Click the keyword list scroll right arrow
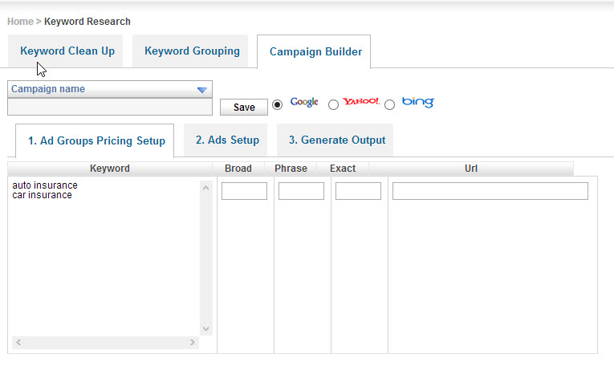Screen dimensions: 614x374 click(193, 342)
